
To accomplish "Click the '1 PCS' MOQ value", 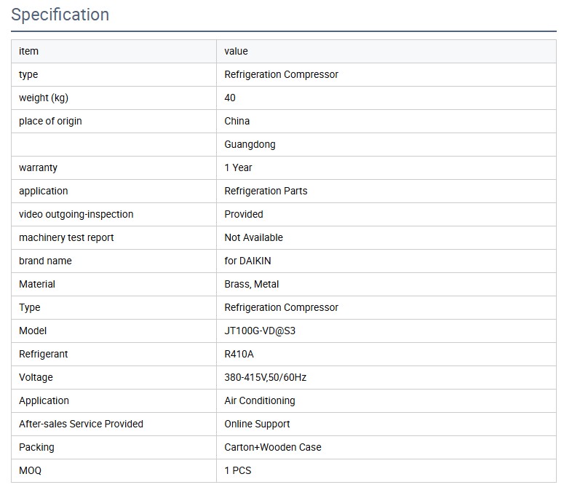I will [237, 470].
